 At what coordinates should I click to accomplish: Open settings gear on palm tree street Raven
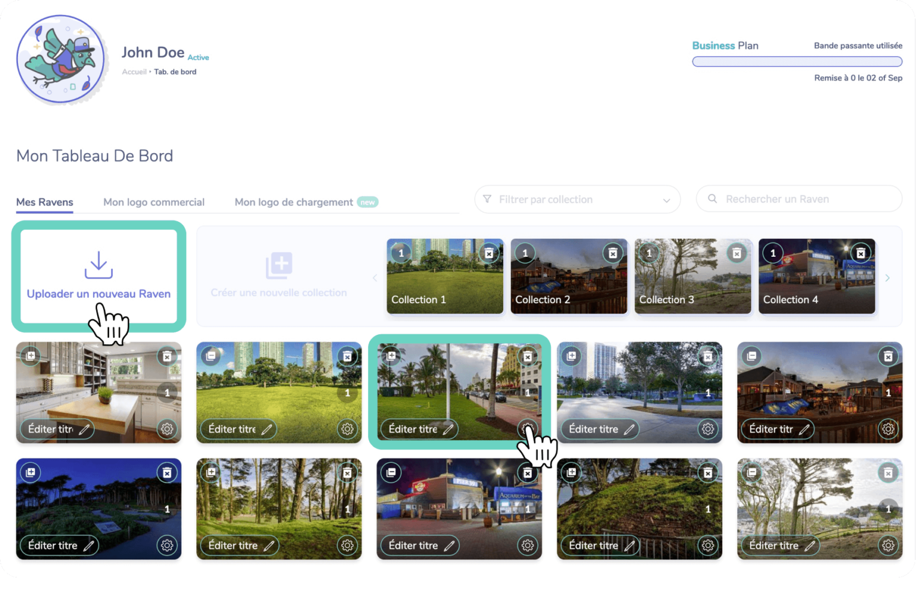pos(527,428)
